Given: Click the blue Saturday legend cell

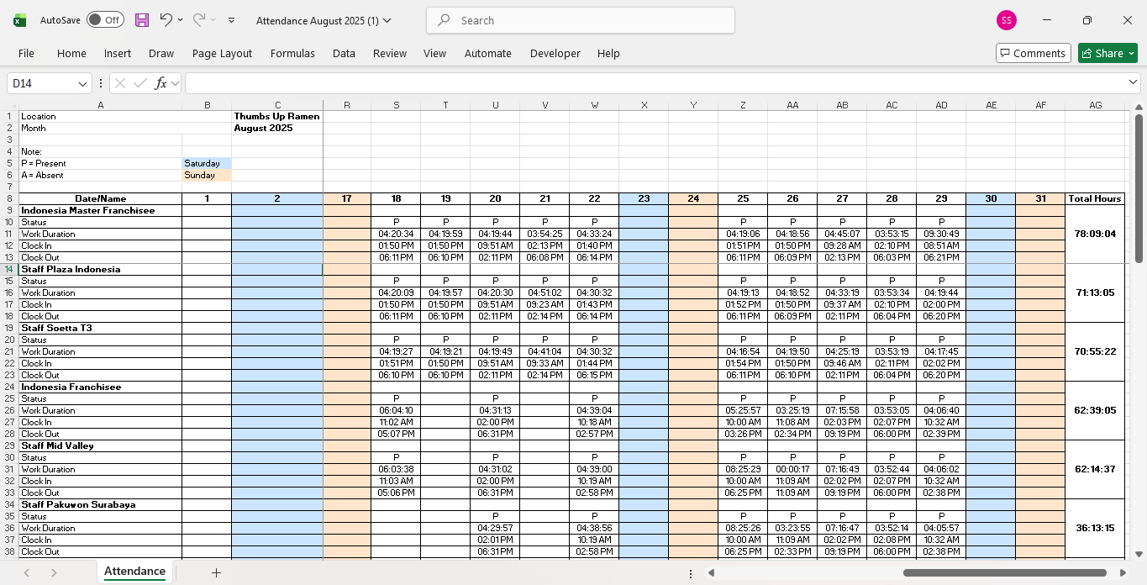Looking at the screenshot, I should 206,163.
